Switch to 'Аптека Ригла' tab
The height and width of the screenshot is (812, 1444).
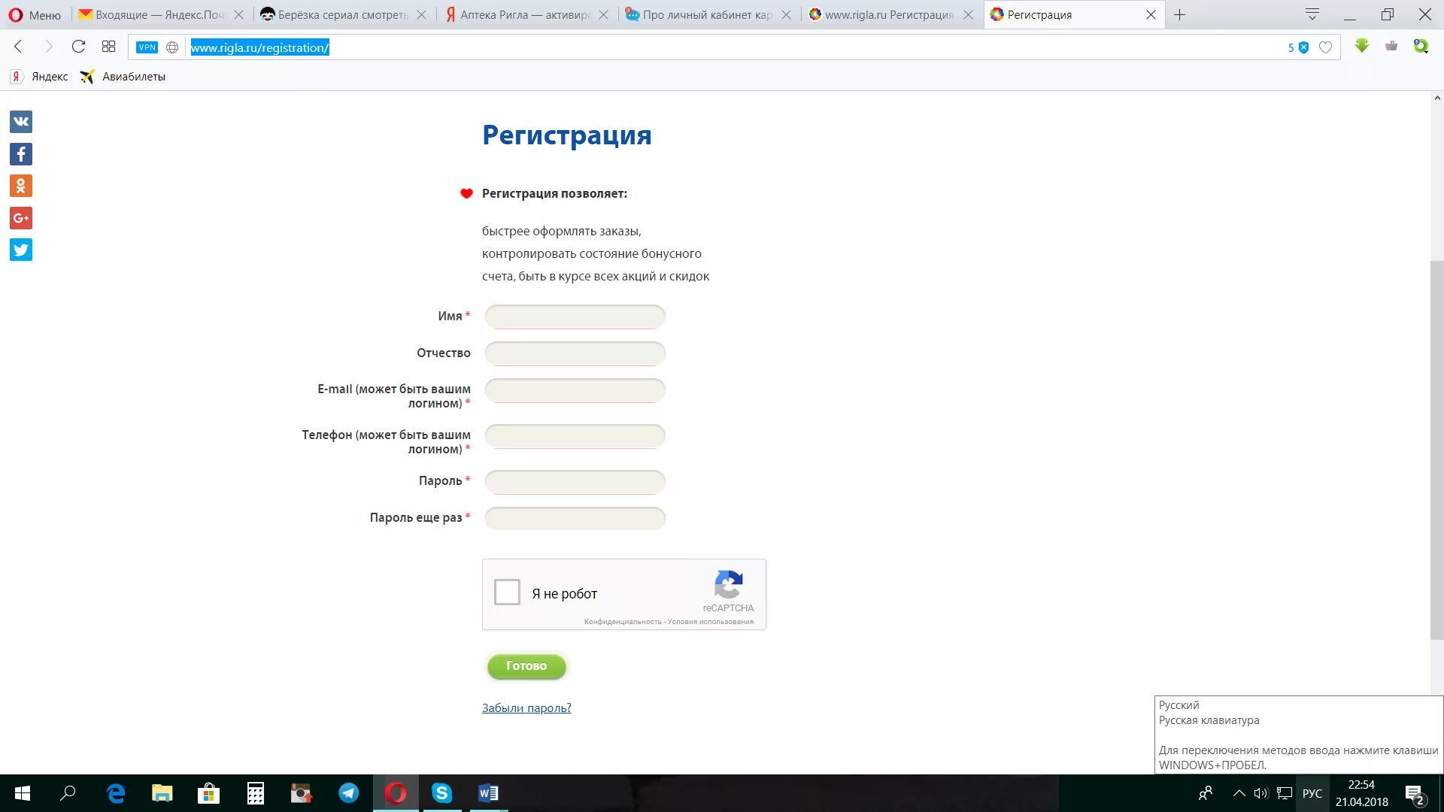pyautogui.click(x=524, y=14)
